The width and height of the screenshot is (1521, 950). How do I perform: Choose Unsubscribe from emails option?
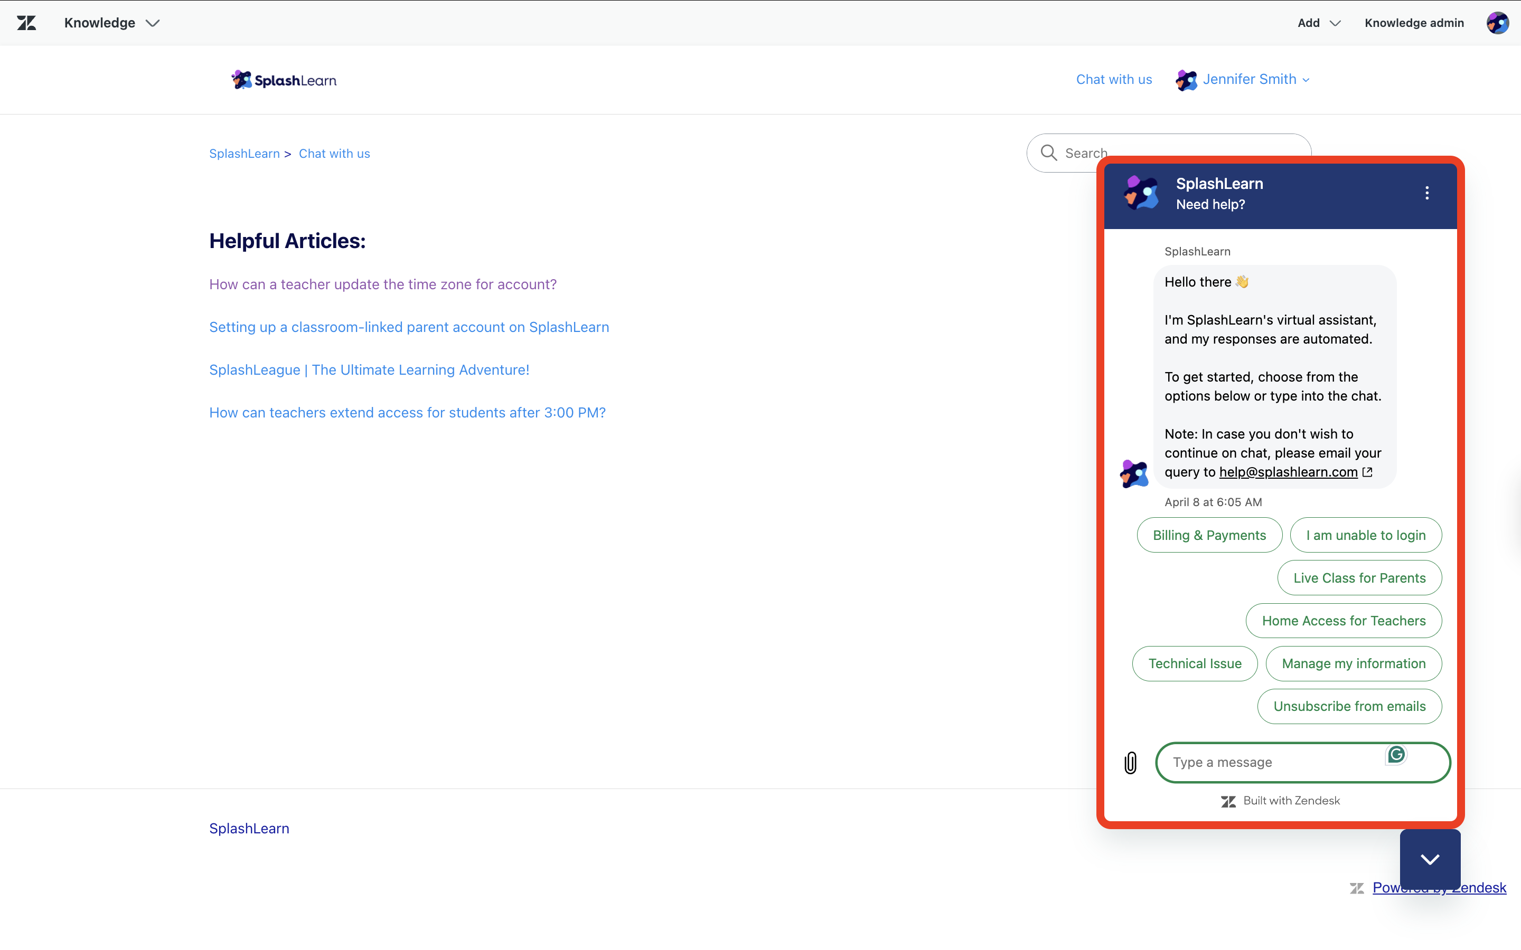pos(1349,706)
